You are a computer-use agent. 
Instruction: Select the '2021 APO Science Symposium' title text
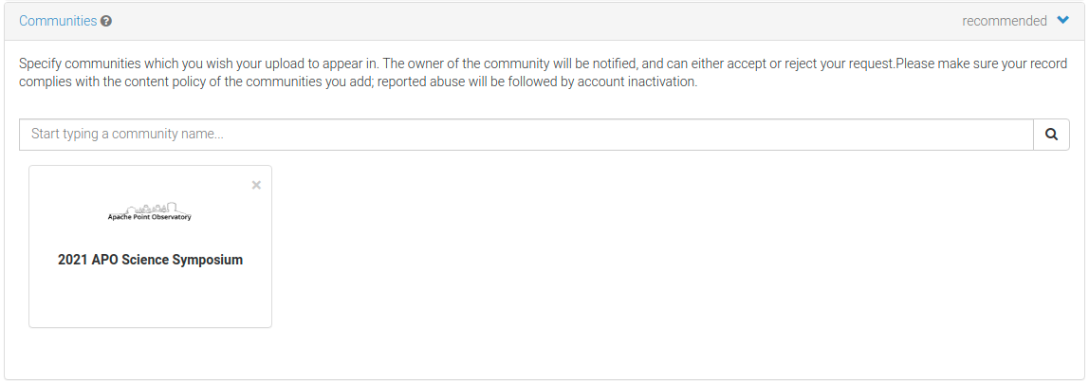pos(150,261)
